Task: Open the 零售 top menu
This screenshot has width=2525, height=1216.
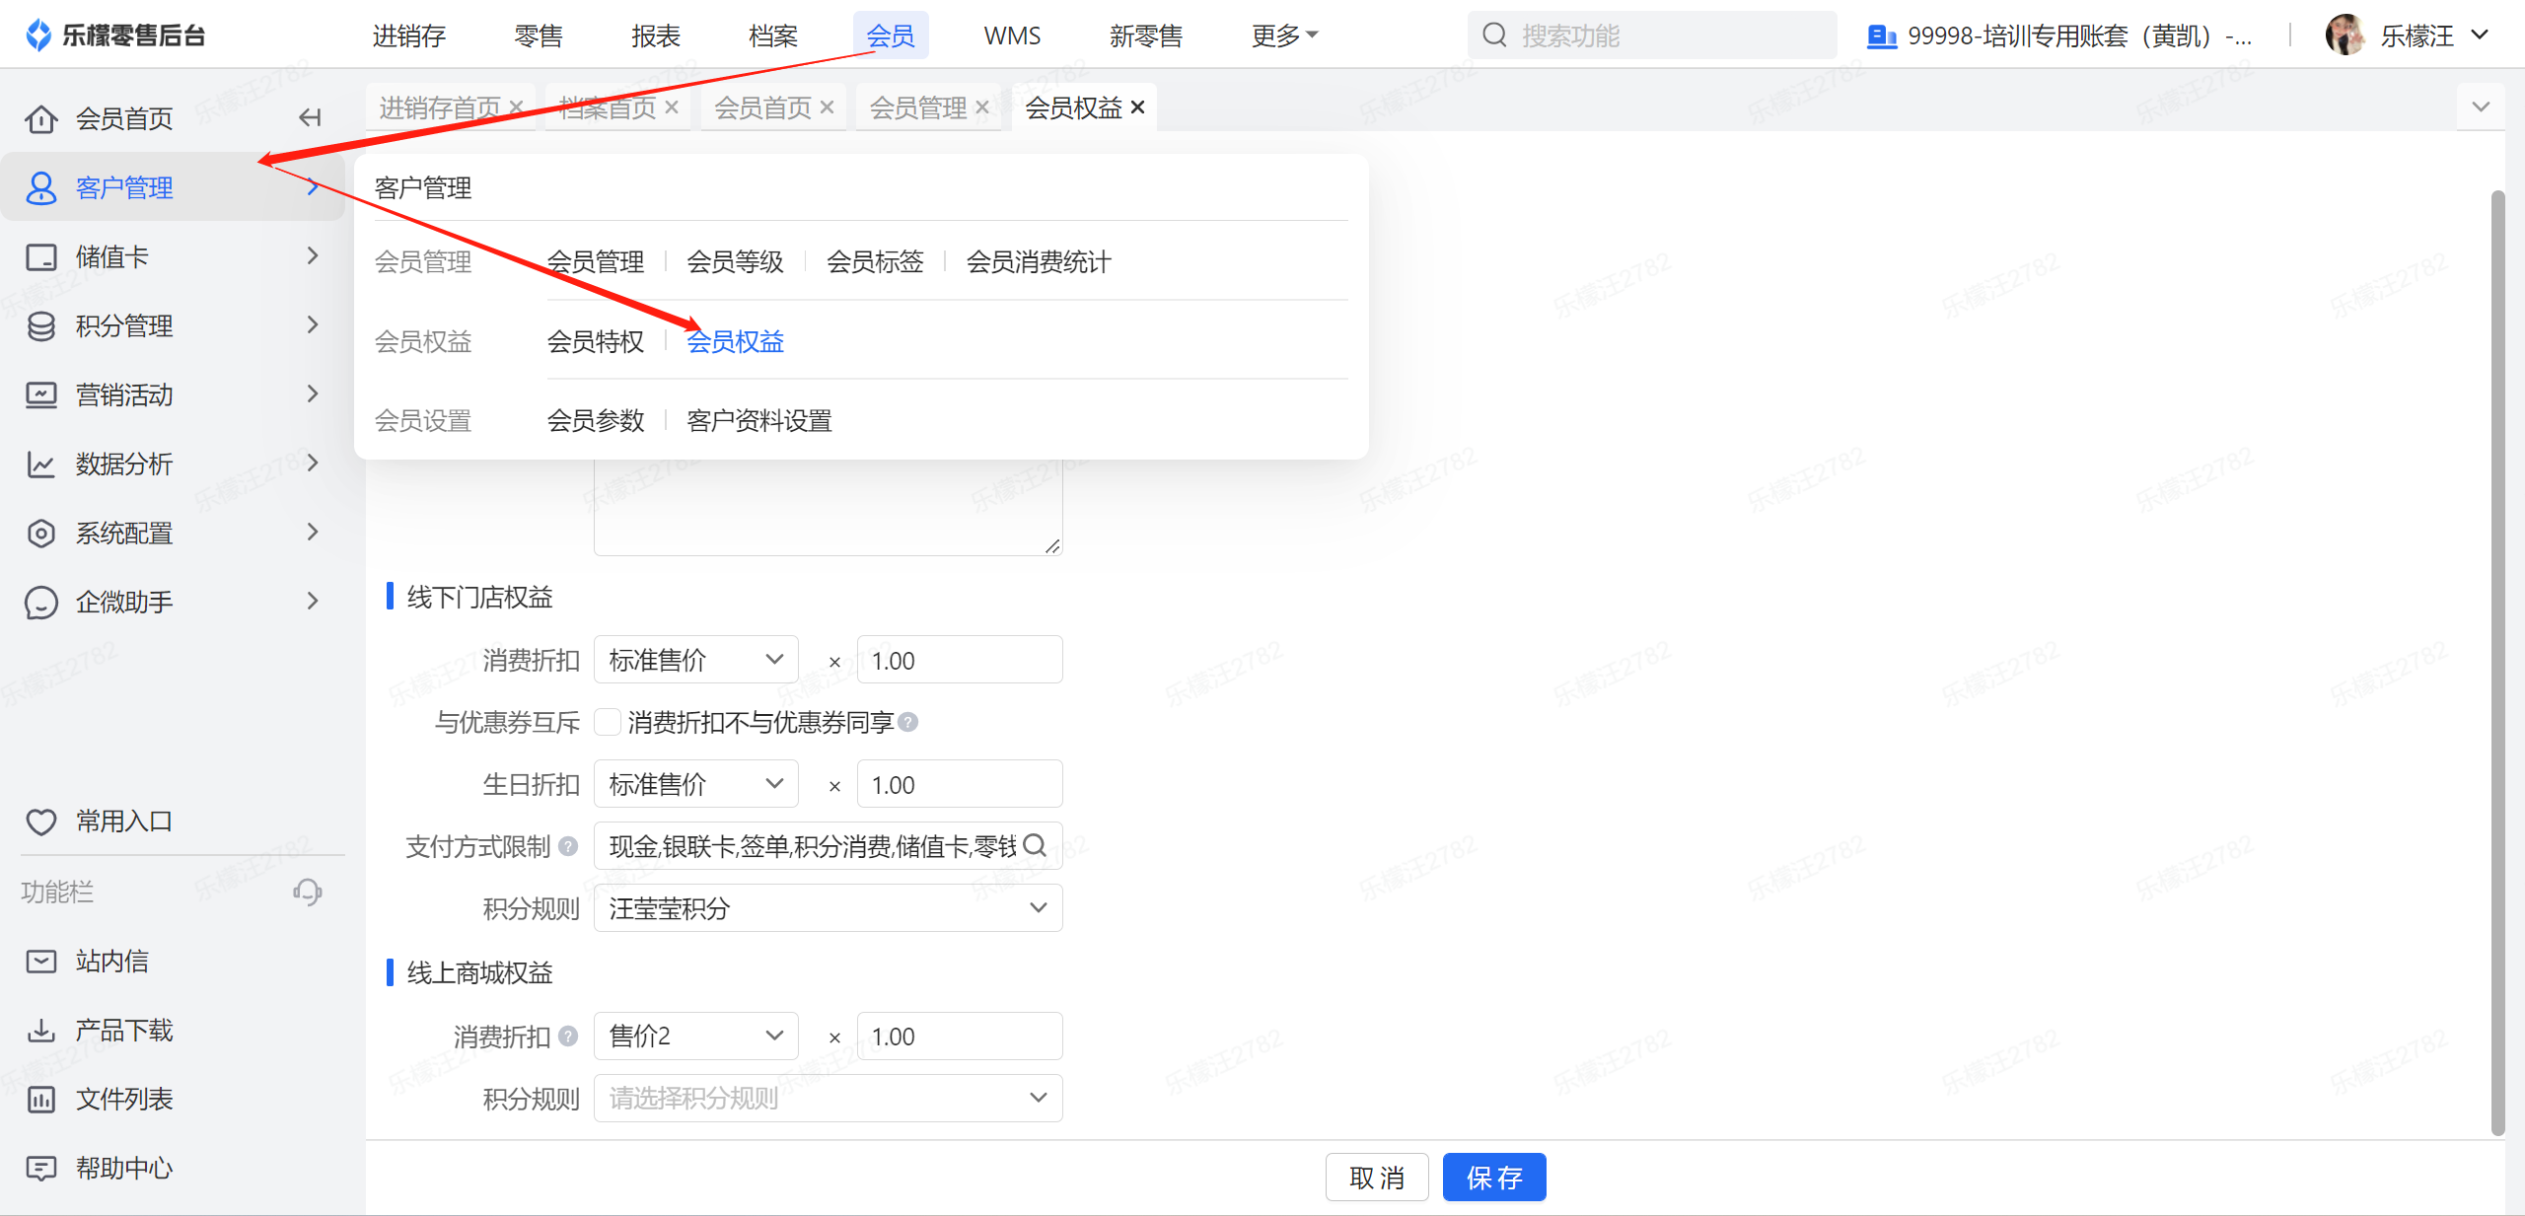Action: point(539,36)
